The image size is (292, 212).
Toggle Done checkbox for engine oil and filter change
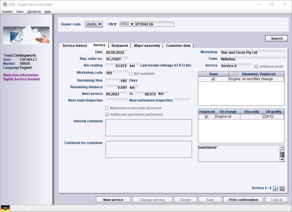tap(213, 79)
